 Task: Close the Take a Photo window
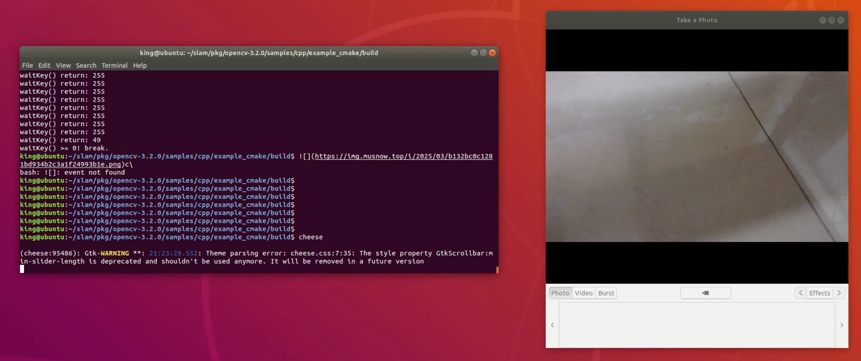click(841, 20)
